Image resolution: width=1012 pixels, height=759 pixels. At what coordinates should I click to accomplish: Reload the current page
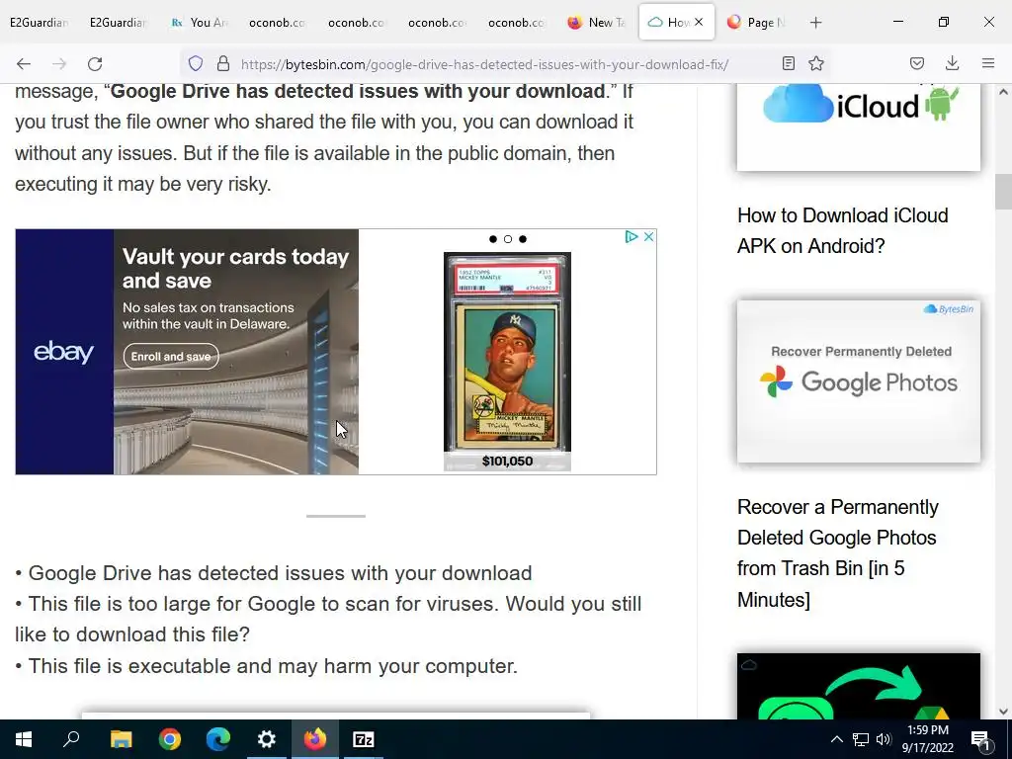coord(95,63)
